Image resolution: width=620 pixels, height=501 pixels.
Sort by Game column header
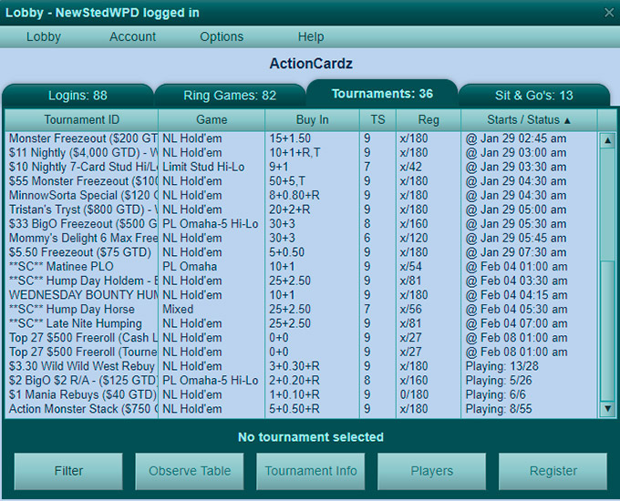point(212,119)
